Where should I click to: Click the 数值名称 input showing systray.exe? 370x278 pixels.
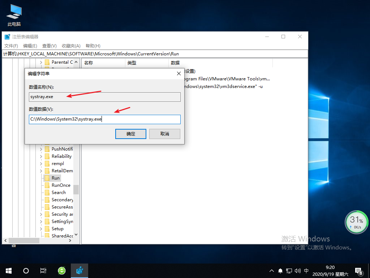tap(104, 97)
